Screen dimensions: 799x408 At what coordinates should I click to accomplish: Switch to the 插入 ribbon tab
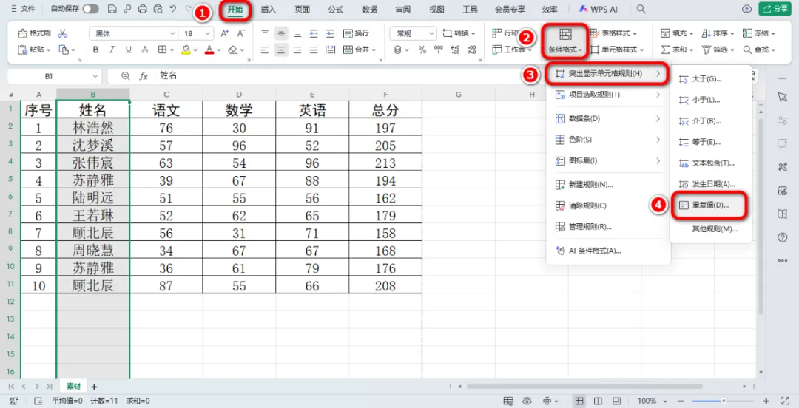click(268, 9)
